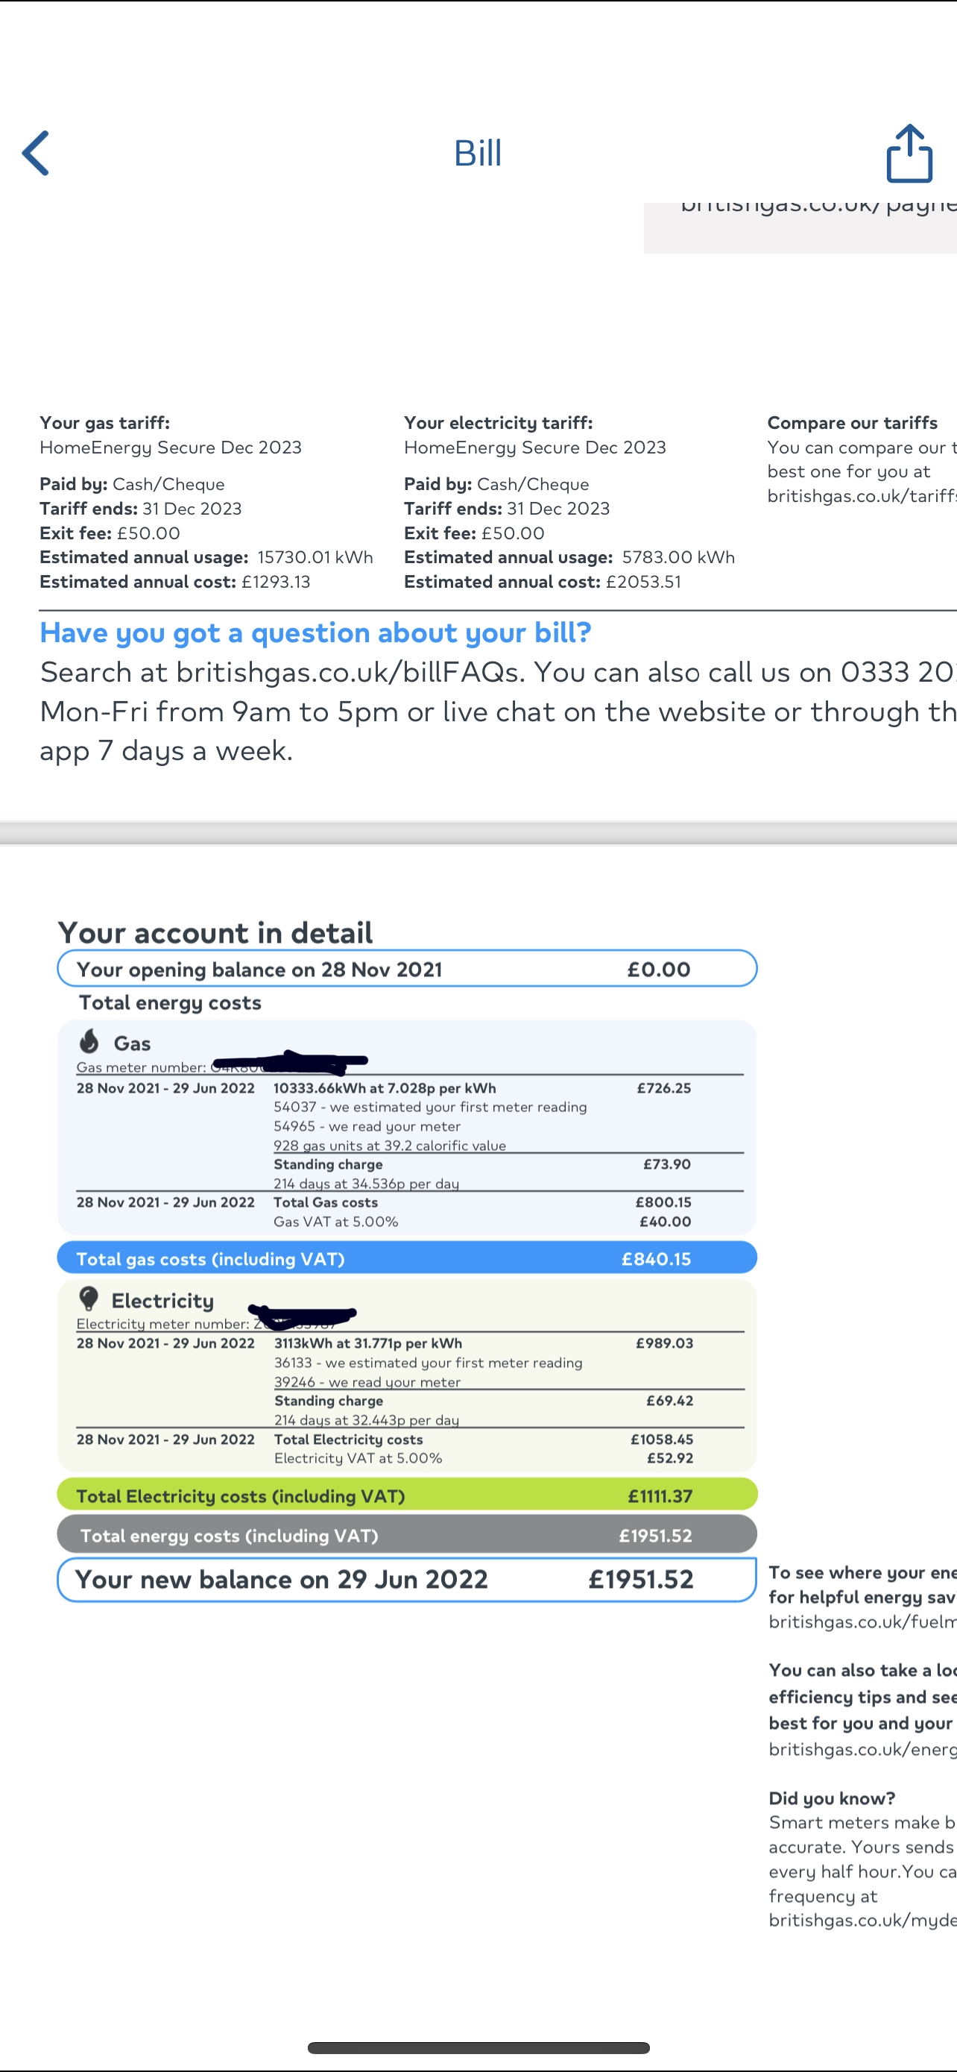This screenshot has width=957, height=2072.
Task: Tap the back arrow icon
Action: [37, 153]
